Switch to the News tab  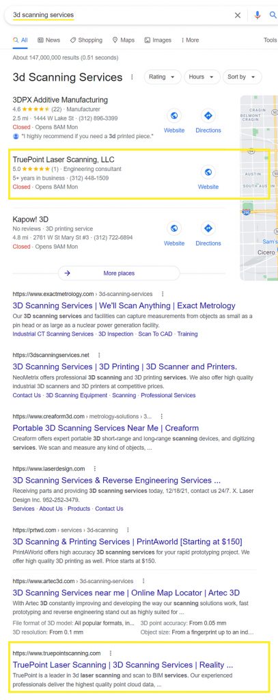[x=48, y=40]
